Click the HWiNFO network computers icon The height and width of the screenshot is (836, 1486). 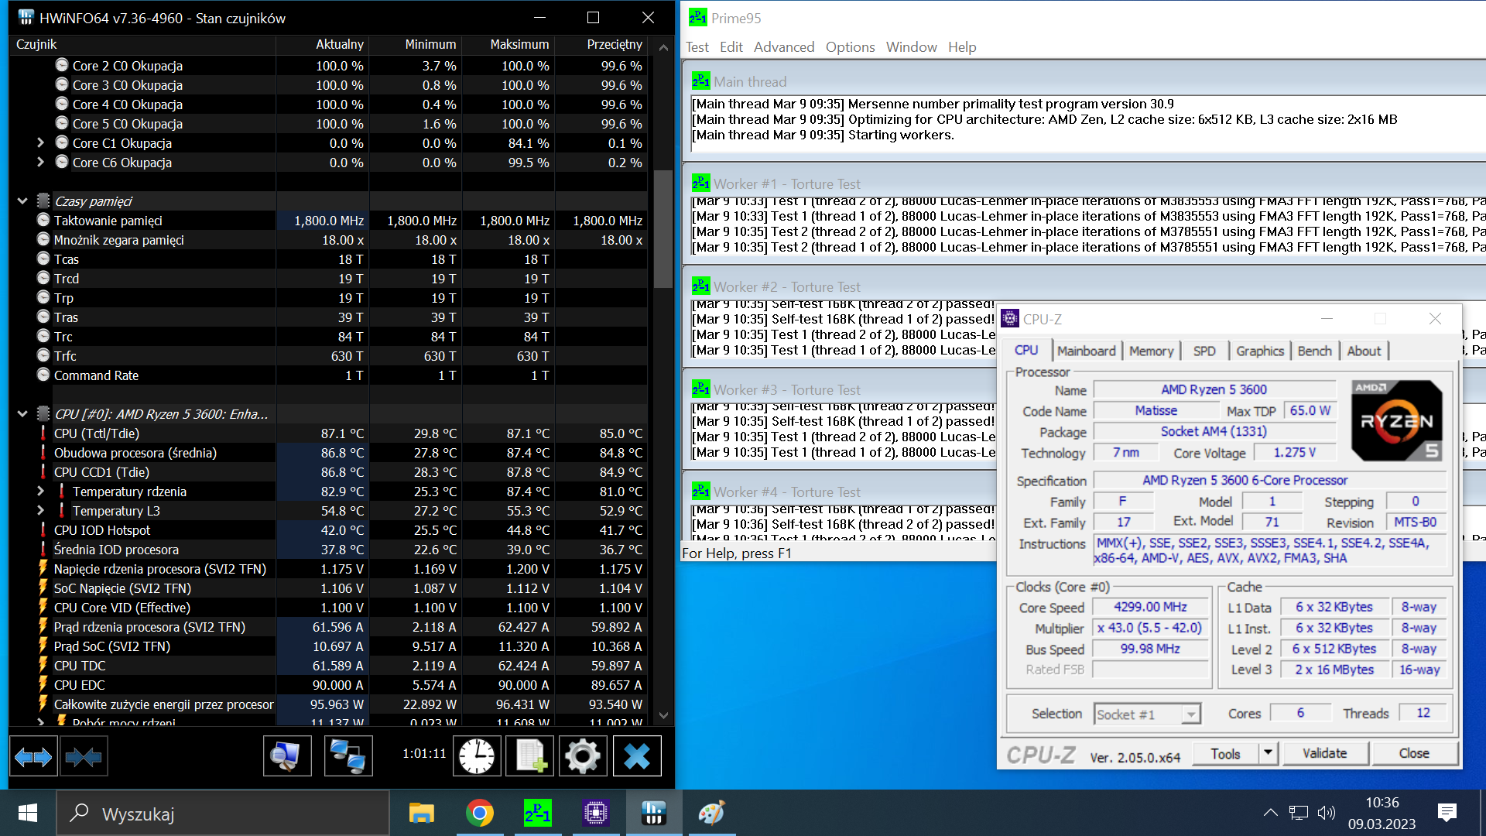click(x=348, y=756)
